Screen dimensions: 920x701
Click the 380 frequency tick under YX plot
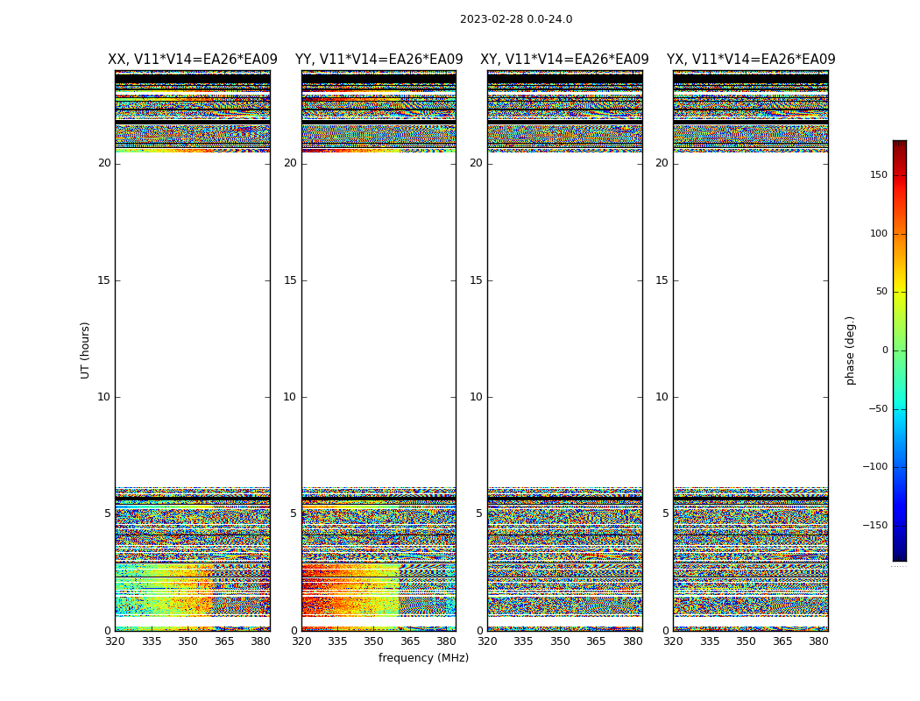[818, 641]
